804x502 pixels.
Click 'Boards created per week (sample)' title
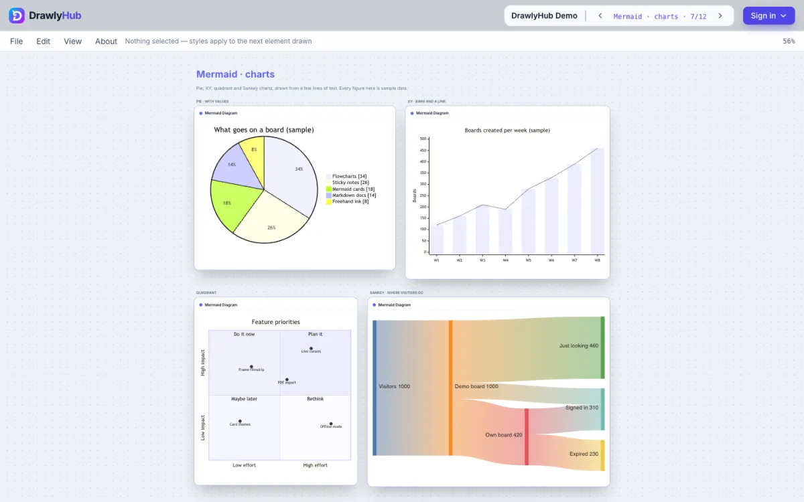(507, 131)
